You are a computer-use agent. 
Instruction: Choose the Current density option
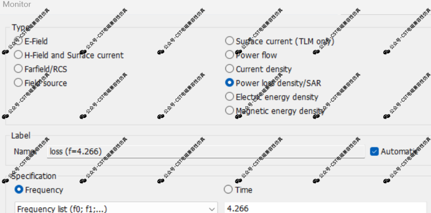click(x=229, y=69)
